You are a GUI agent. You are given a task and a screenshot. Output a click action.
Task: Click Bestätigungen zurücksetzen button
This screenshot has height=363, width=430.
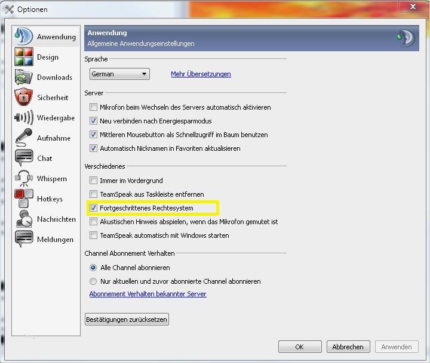[127, 319]
